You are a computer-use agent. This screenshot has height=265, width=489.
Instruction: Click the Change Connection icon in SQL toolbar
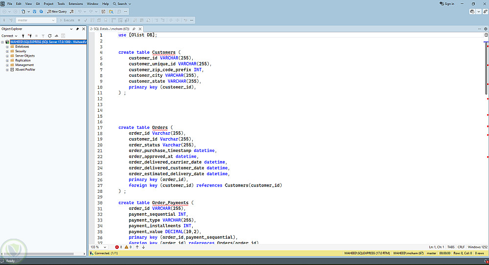[x=11, y=20]
